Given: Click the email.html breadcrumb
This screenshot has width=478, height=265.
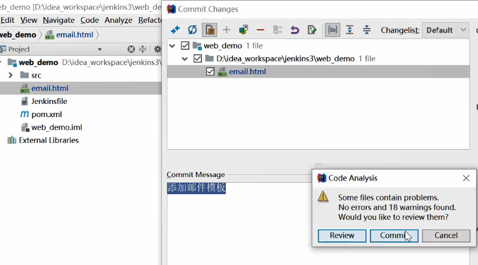Looking at the screenshot, I should point(74,35).
